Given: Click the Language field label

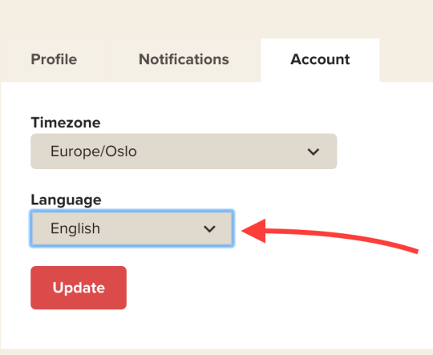Looking at the screenshot, I should 66,200.
